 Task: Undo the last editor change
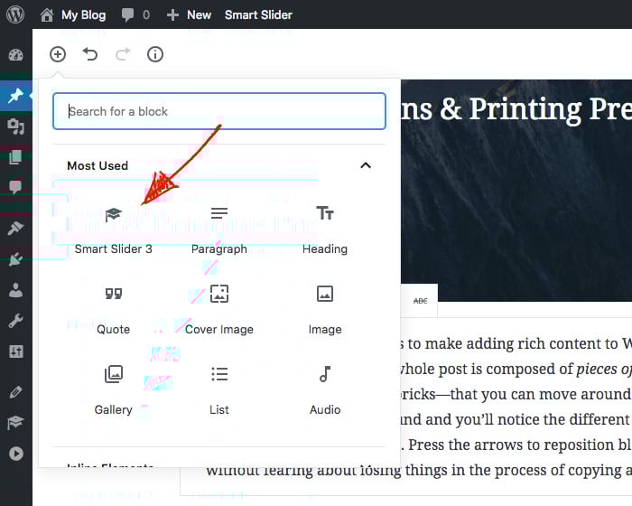(x=90, y=54)
